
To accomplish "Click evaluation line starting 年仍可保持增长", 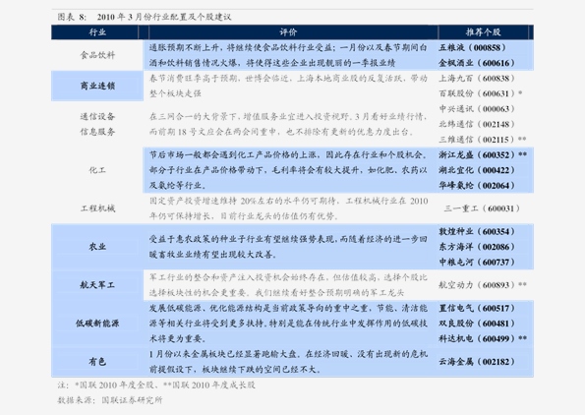I will (x=244, y=216).
